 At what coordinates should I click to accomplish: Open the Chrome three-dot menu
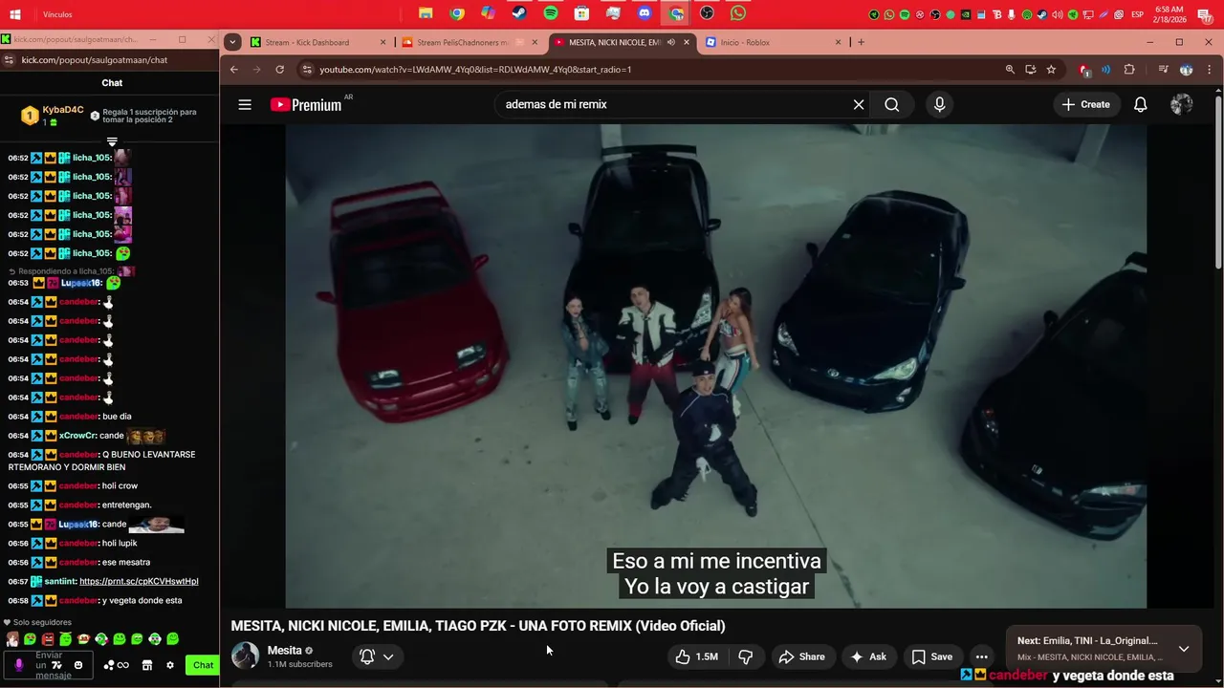click(x=1210, y=70)
